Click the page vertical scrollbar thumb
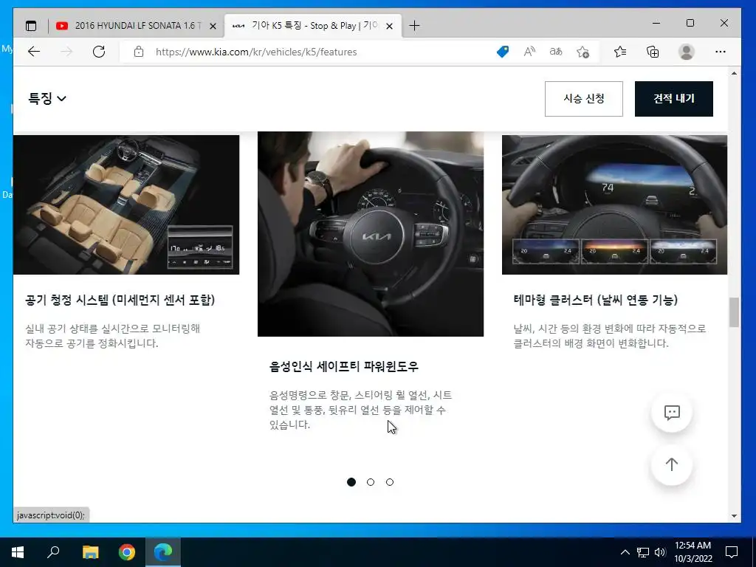 pyautogui.click(x=734, y=312)
